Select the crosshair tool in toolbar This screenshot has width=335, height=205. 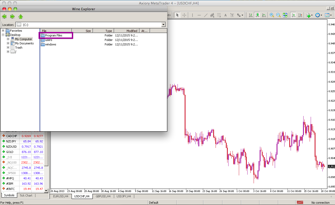pyautogui.click(x=184, y=15)
